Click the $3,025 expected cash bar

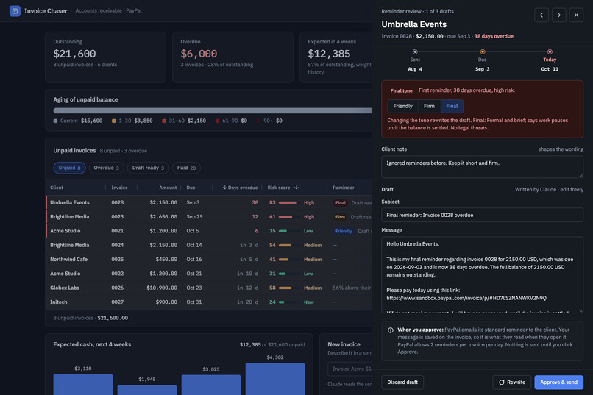pos(211,385)
